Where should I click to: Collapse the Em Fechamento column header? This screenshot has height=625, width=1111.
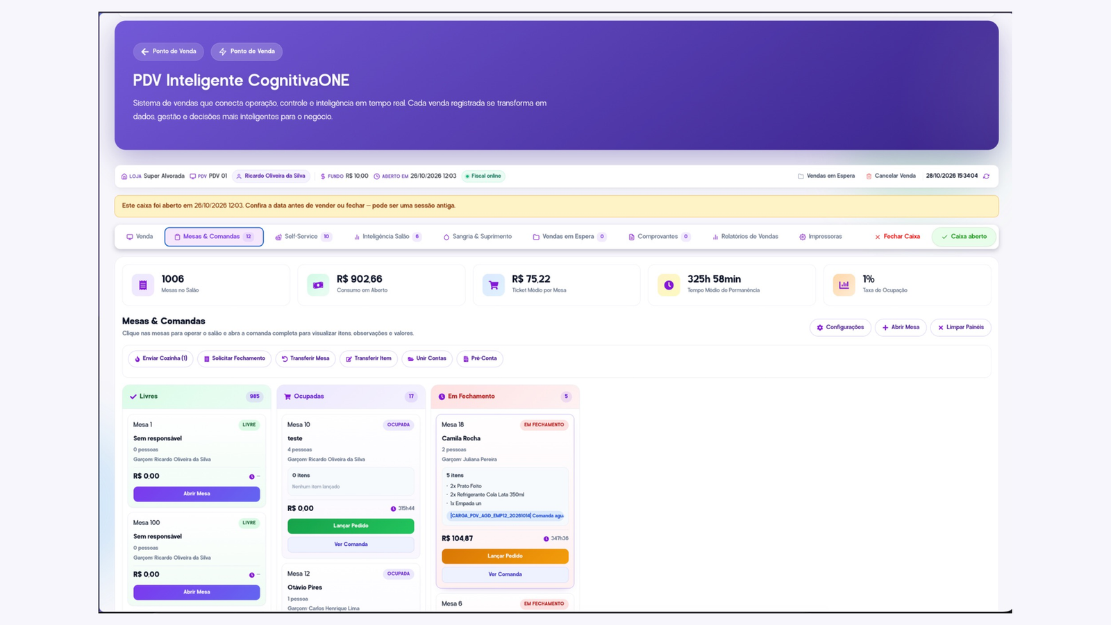tap(505, 397)
